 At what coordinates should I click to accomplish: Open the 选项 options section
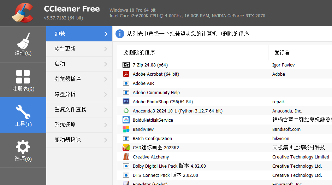click(23, 150)
